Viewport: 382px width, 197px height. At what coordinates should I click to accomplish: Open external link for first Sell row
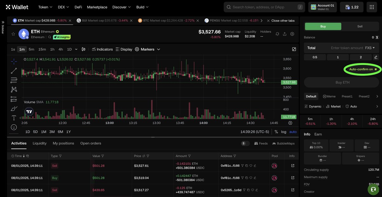pyautogui.click(x=293, y=166)
